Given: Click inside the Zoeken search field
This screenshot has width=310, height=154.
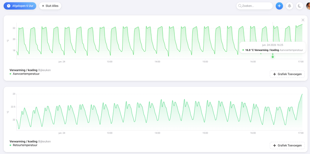Looking at the screenshot, I should point(255,6).
